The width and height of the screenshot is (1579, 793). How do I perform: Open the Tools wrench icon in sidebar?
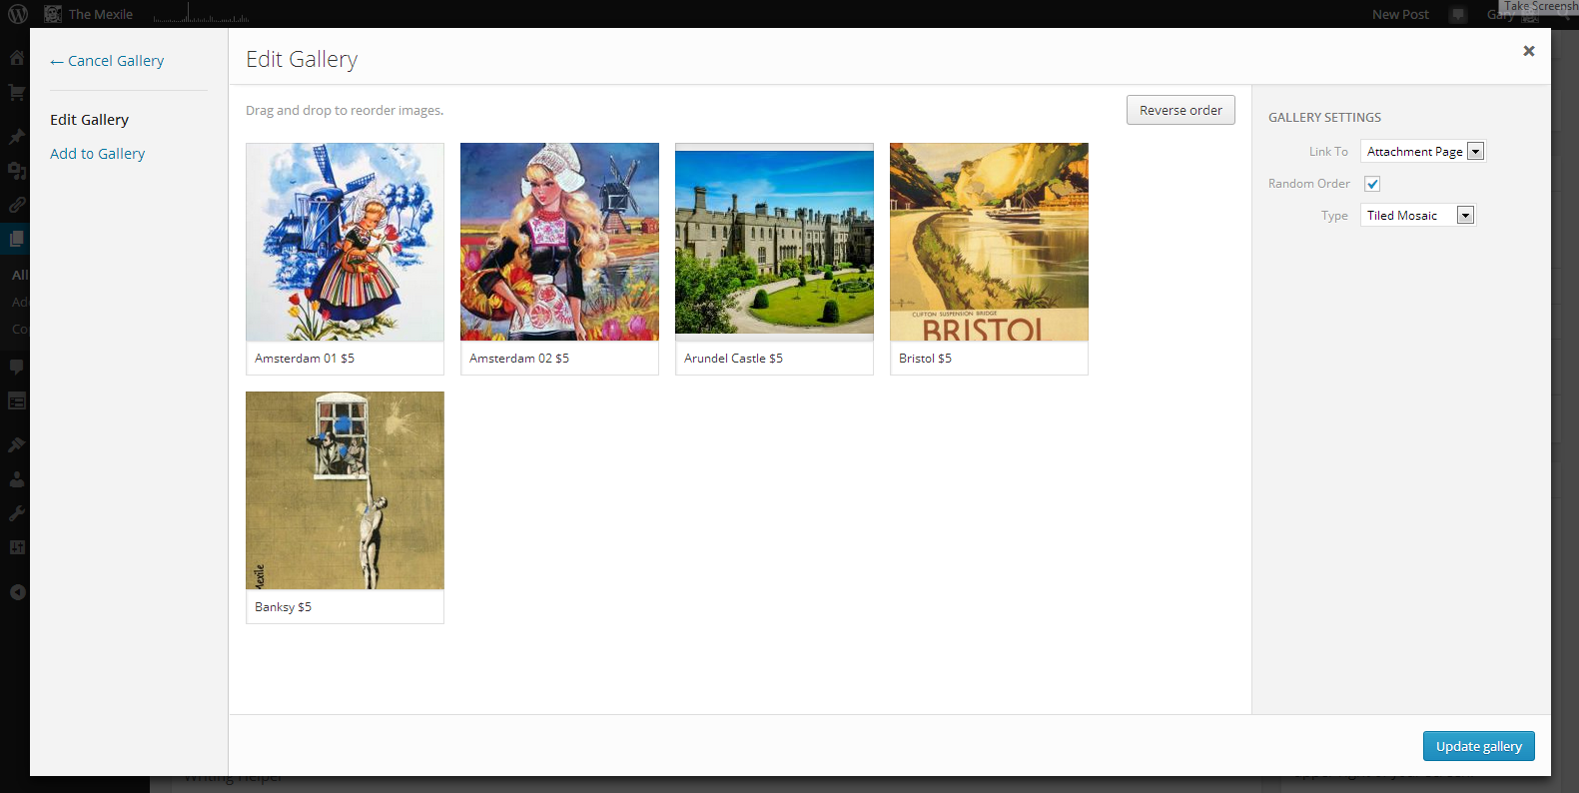point(17,513)
